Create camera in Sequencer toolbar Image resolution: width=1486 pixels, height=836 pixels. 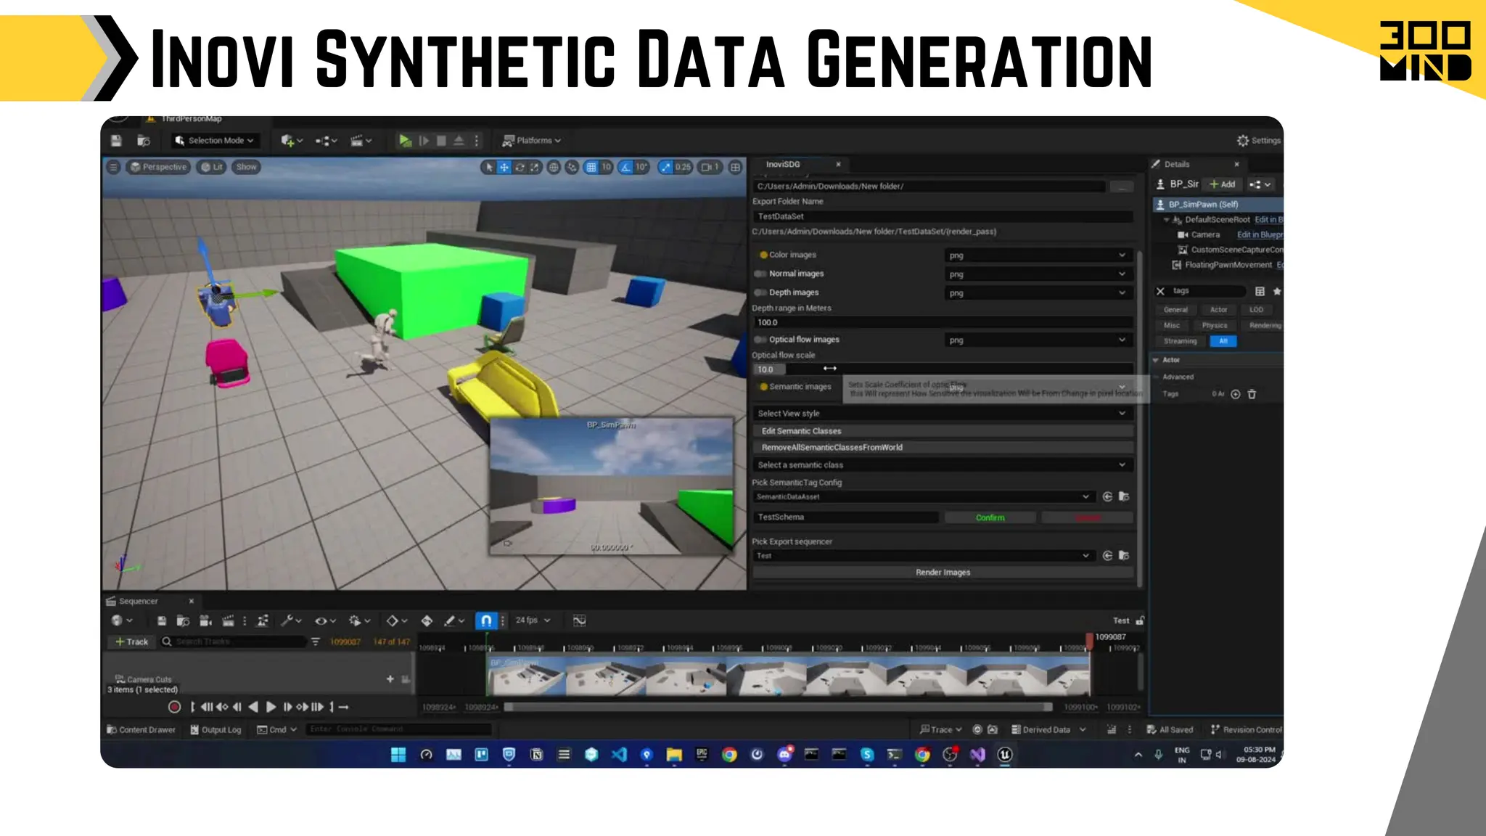click(205, 620)
